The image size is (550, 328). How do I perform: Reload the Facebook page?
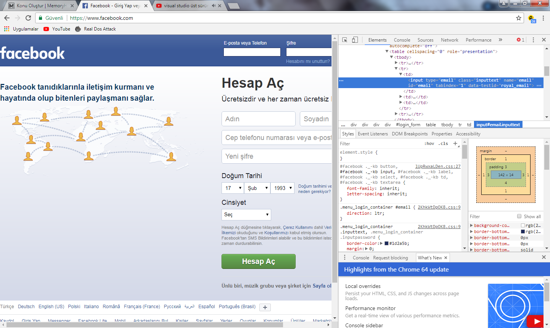(28, 18)
